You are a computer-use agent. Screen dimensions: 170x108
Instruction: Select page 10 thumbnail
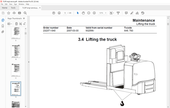(16, 51)
